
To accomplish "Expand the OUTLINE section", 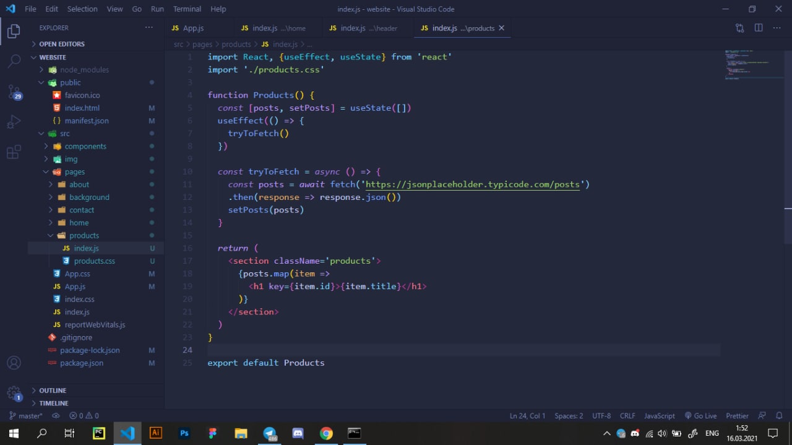I will [x=53, y=391].
